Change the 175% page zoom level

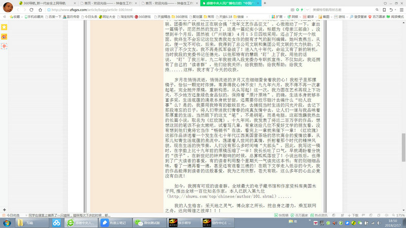point(398,215)
